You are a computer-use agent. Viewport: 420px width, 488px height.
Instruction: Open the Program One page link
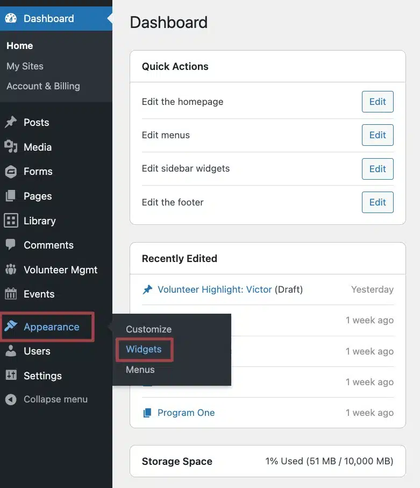[186, 413]
